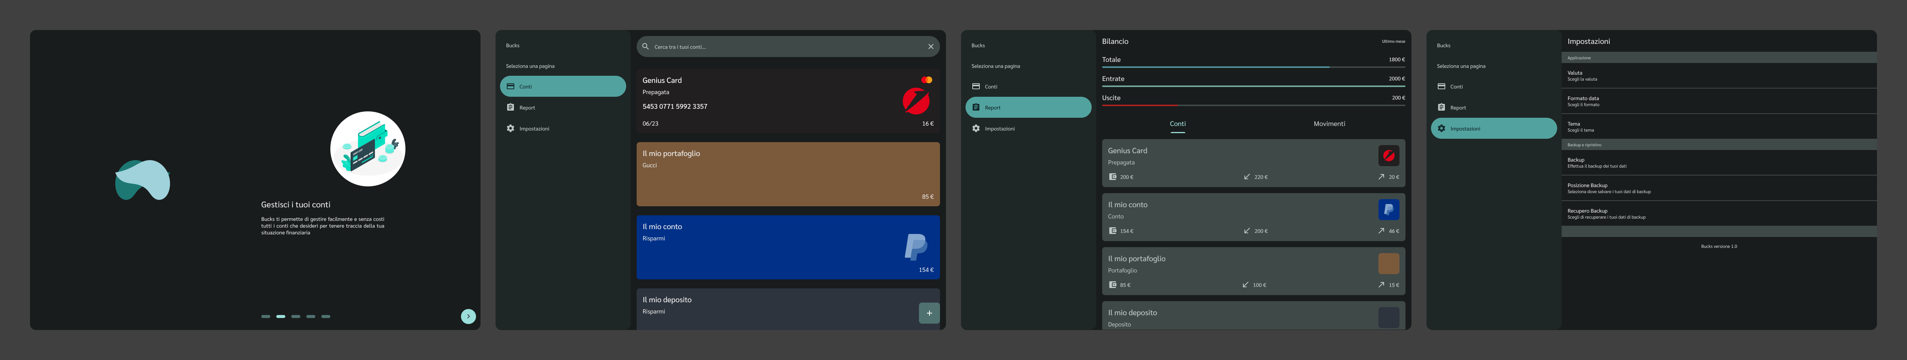
Task: Click the outgoing arrow beside 15 € on Il mio portafoglio
Action: tap(1381, 284)
